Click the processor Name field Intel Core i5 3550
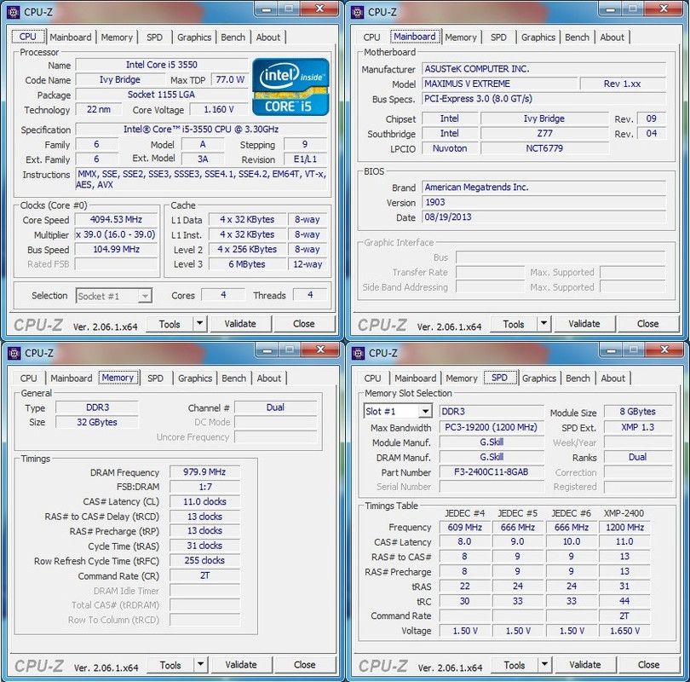690x682 pixels. pos(162,65)
